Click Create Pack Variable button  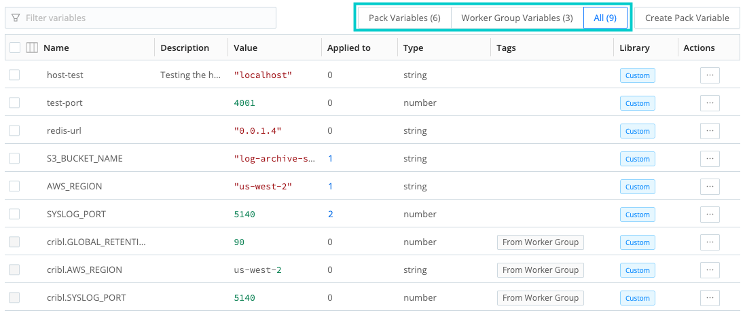pos(687,18)
